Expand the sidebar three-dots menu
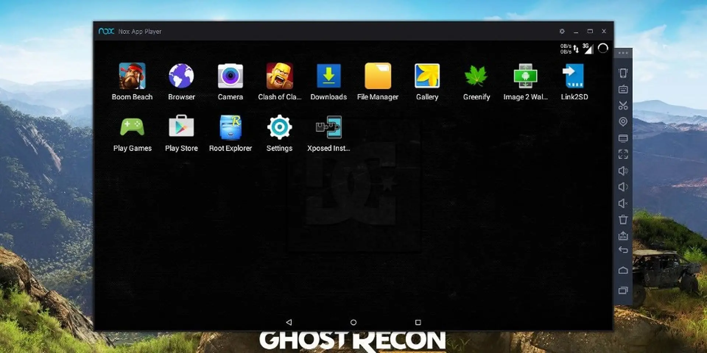The width and height of the screenshot is (707, 353). click(x=623, y=53)
